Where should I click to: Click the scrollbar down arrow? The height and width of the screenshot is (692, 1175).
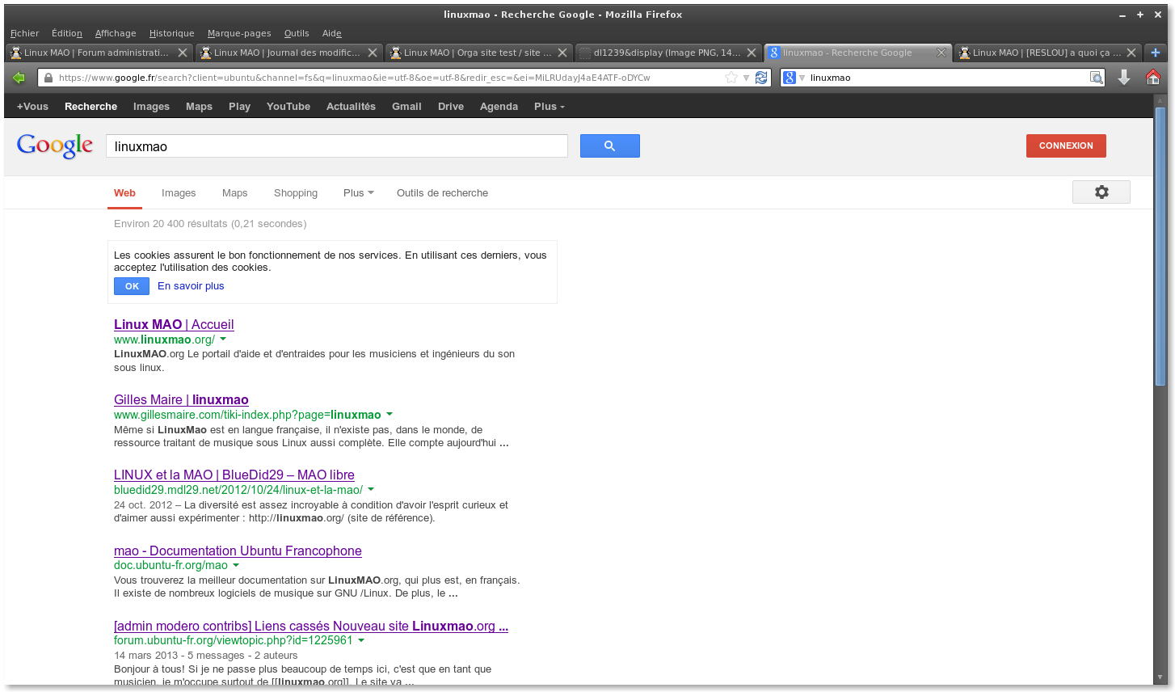(x=1160, y=677)
